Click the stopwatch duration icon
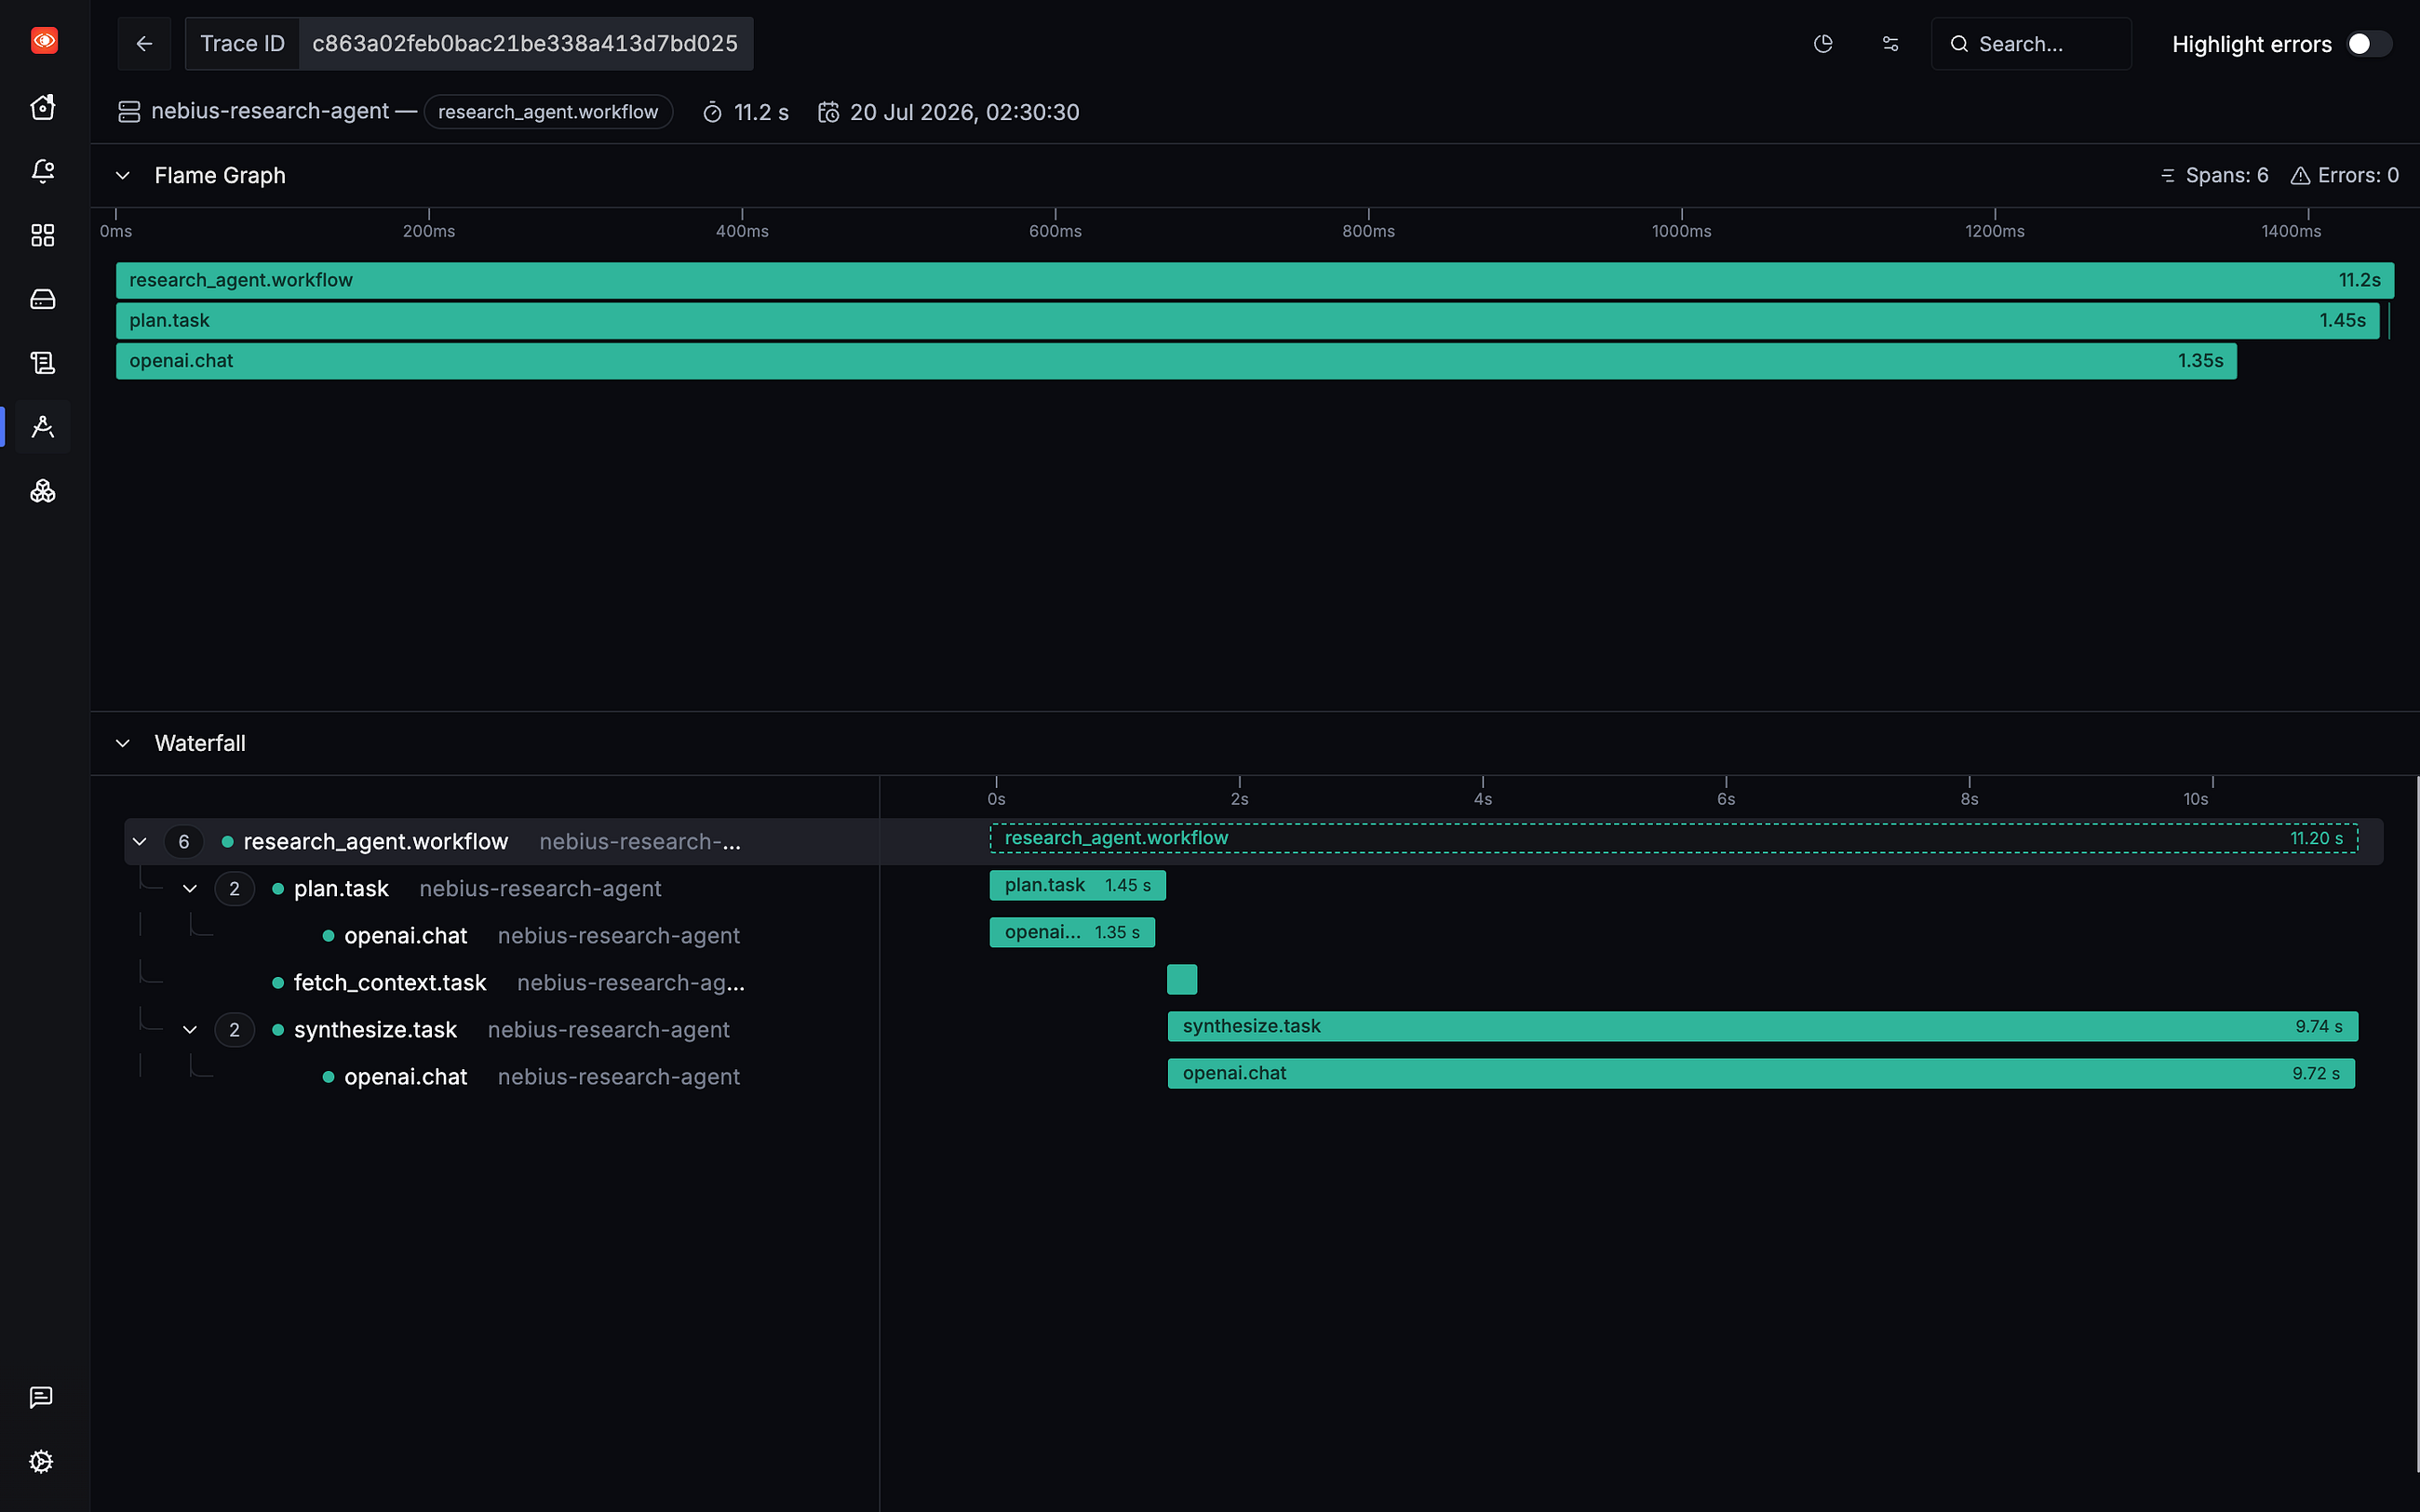The image size is (2420, 1512). click(x=712, y=112)
